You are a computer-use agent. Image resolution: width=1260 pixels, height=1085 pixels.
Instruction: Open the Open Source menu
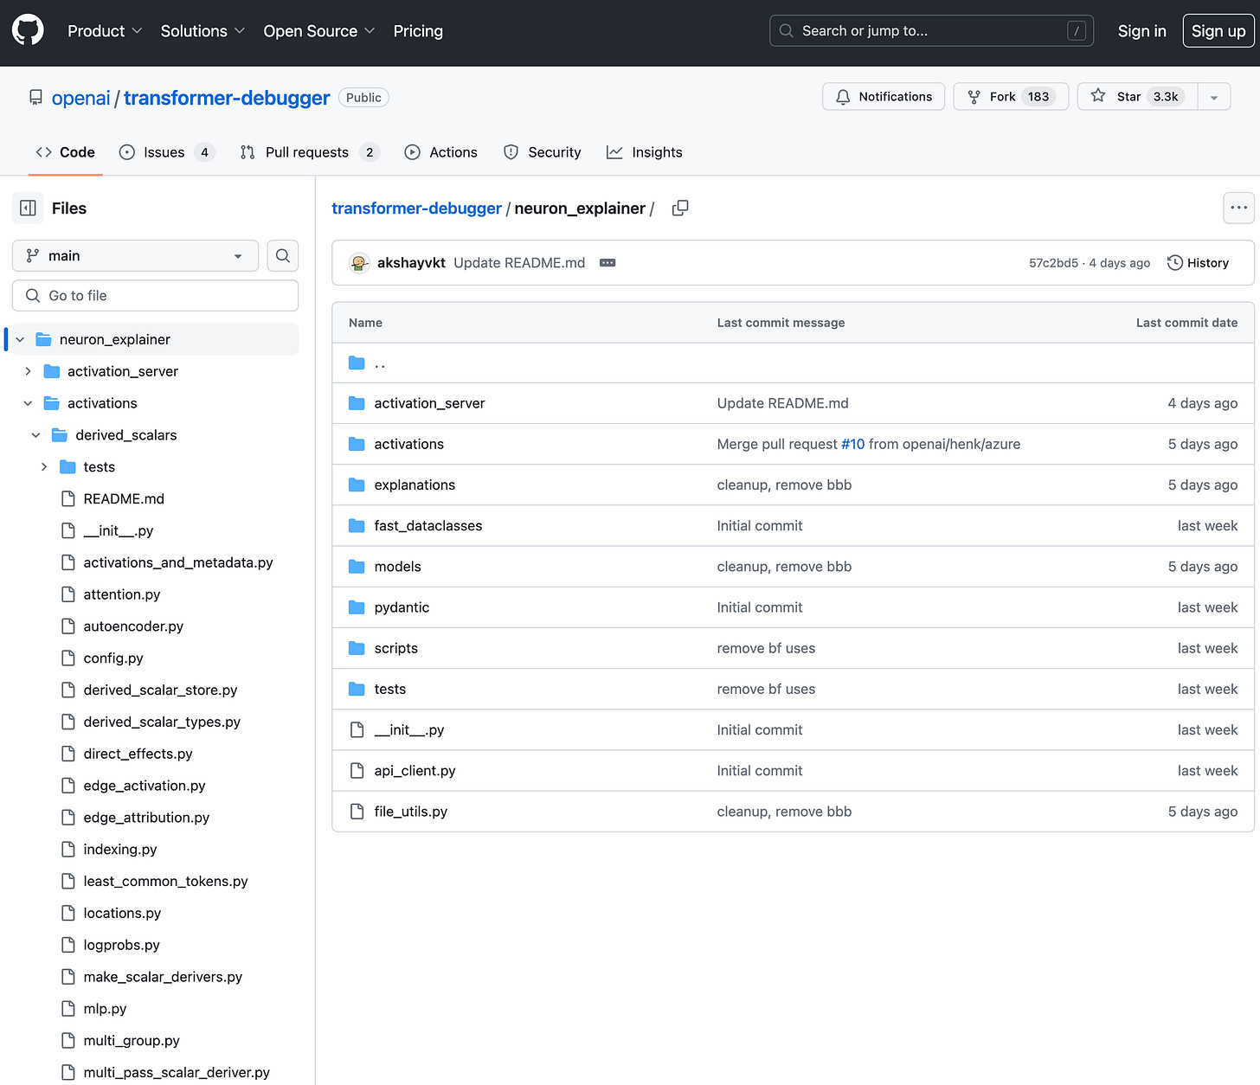pyautogui.click(x=318, y=31)
